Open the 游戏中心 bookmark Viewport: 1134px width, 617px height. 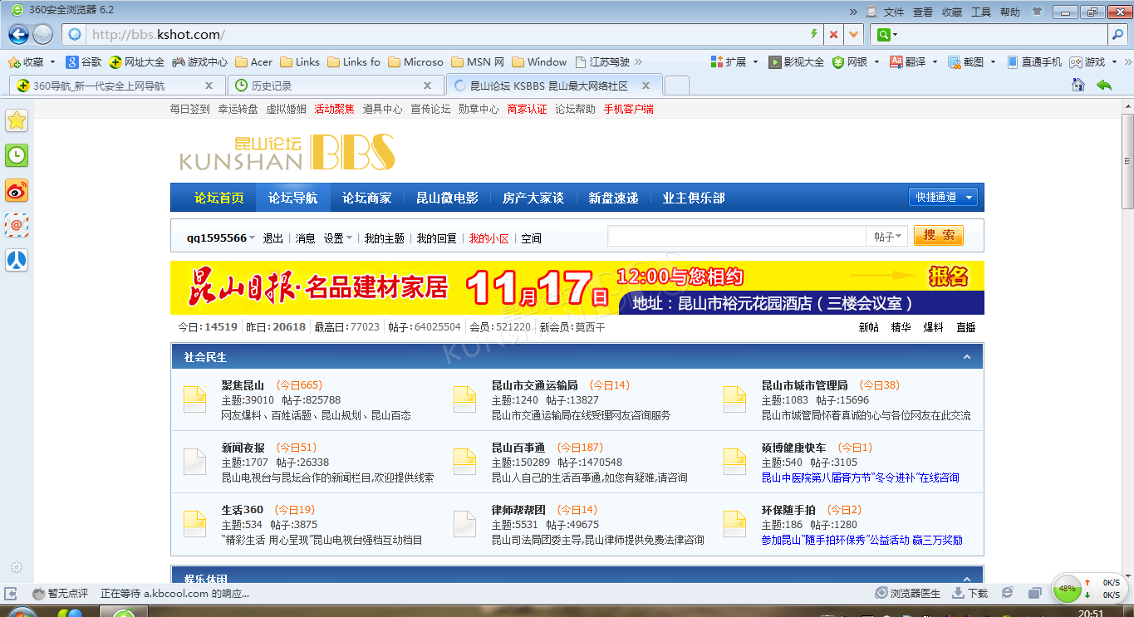[x=199, y=62]
